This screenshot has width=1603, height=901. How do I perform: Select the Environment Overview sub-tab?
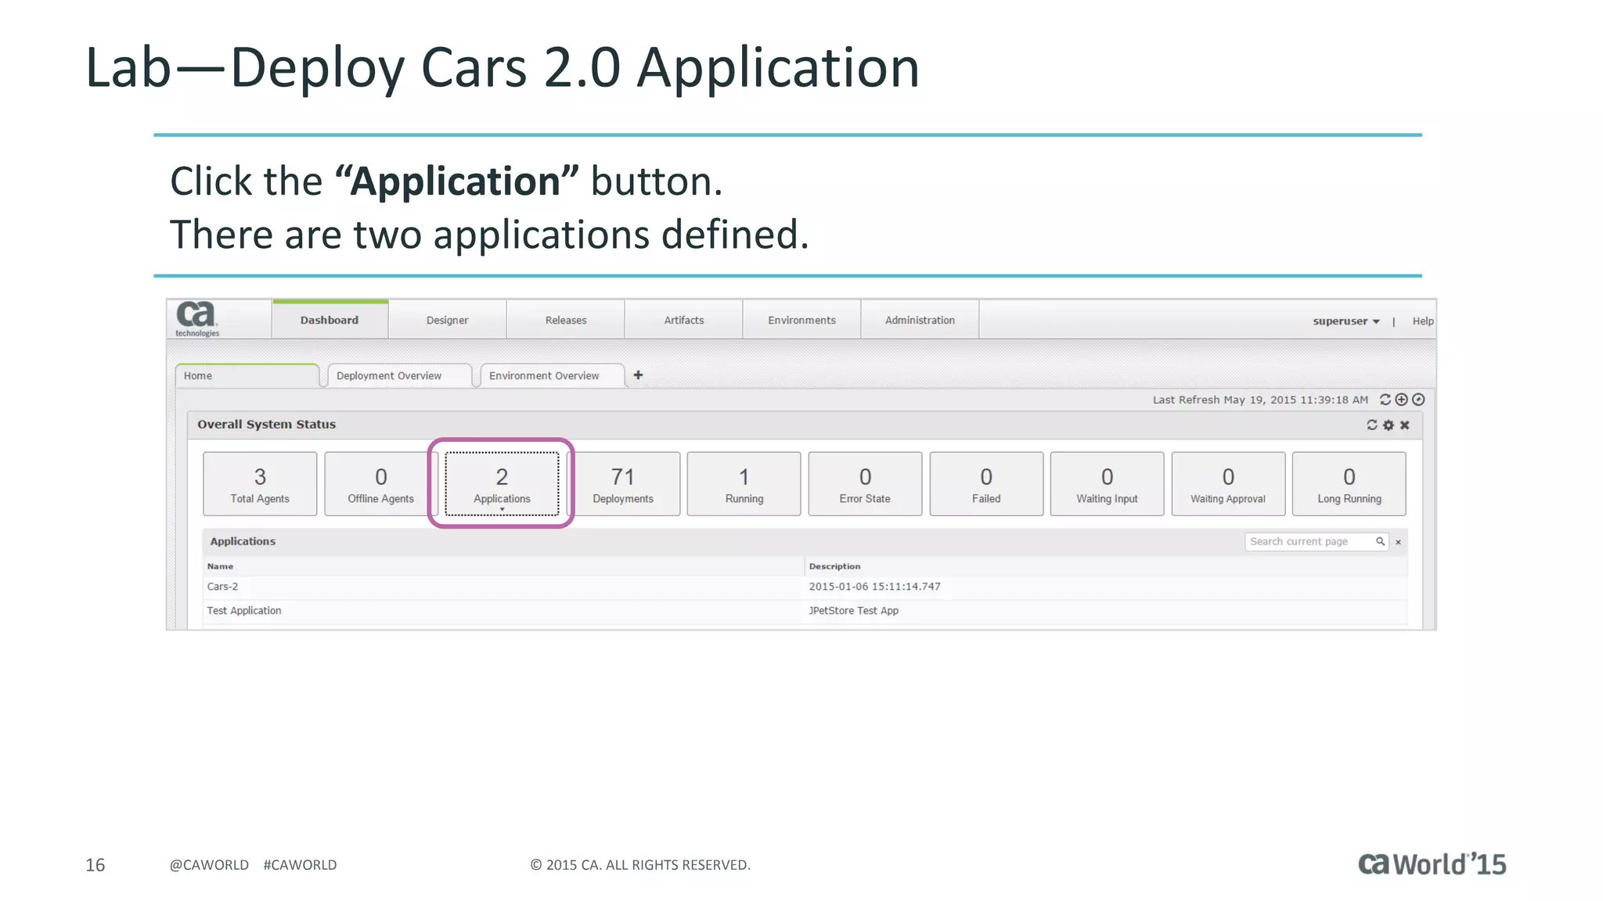553,375
